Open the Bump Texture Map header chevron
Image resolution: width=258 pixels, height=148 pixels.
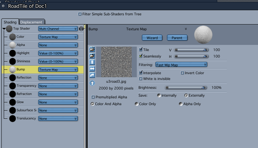[x=186, y=29]
